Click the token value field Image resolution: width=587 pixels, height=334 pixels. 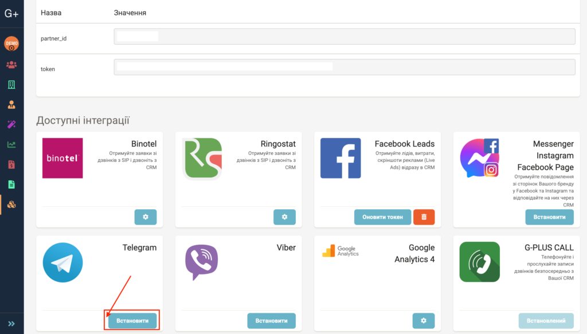345,67
